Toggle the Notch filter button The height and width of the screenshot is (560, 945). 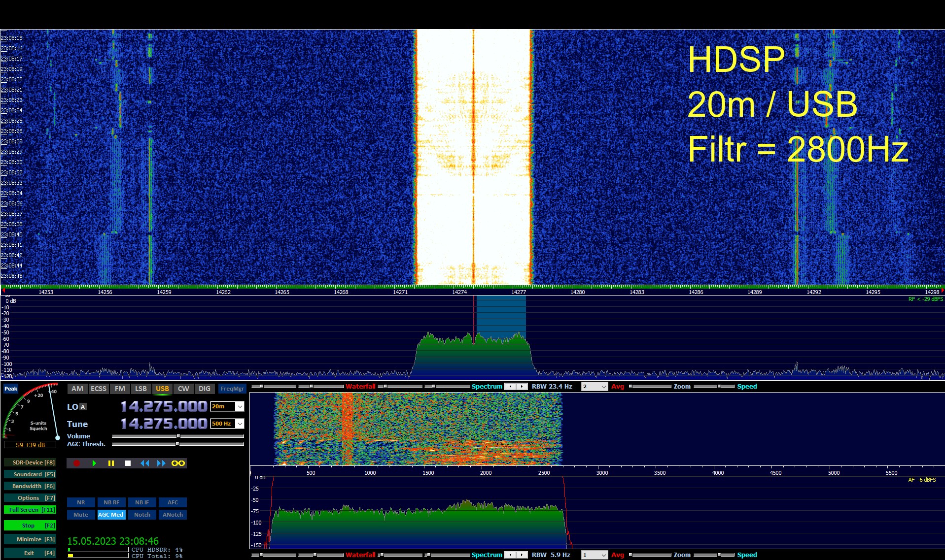(142, 515)
